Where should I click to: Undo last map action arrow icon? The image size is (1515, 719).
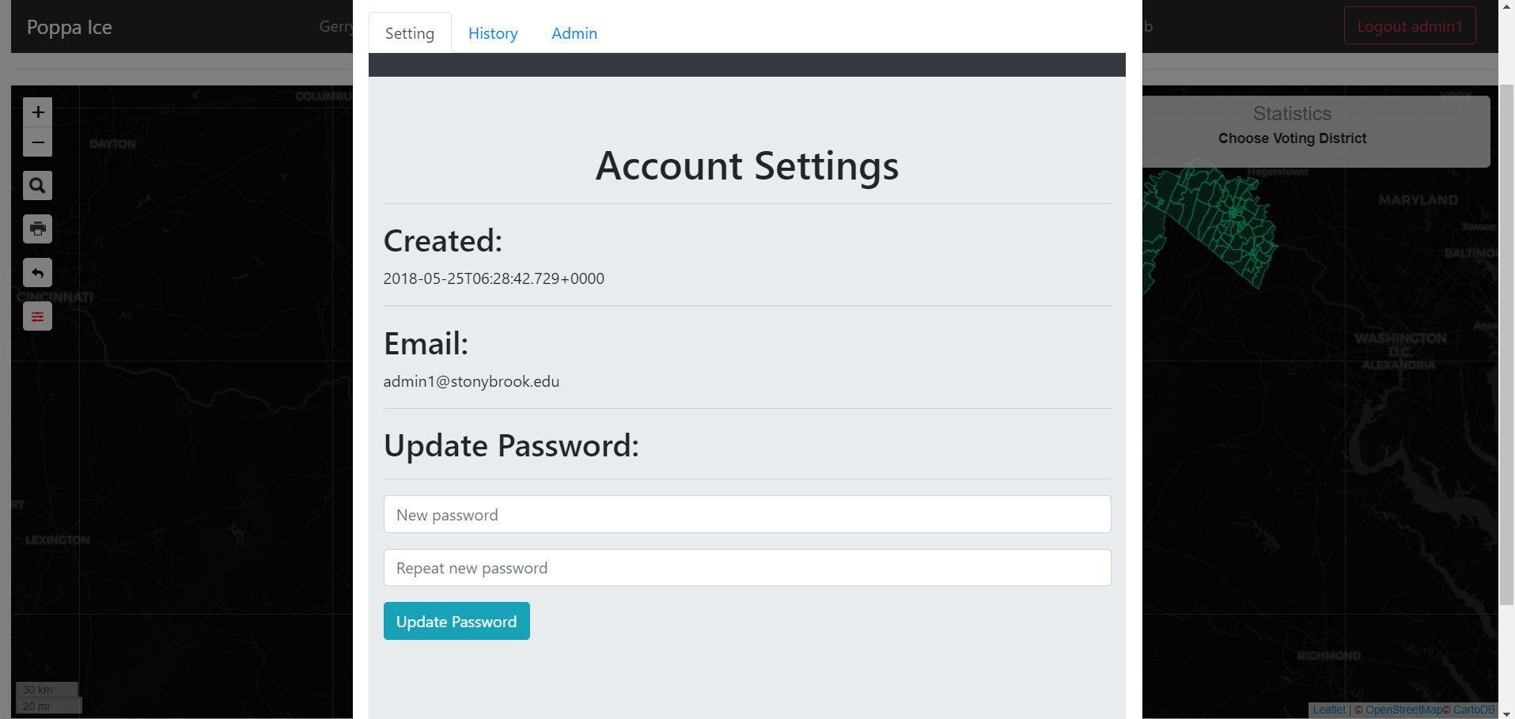37,273
